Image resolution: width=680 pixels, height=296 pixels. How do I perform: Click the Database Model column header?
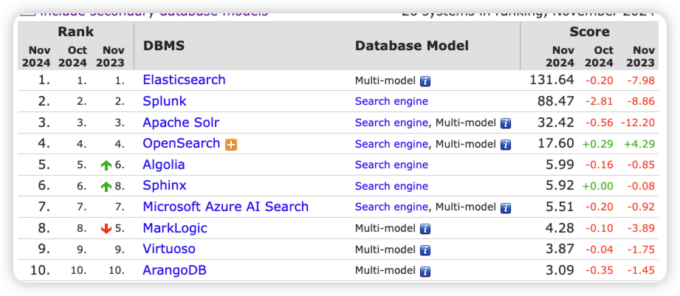(x=412, y=46)
